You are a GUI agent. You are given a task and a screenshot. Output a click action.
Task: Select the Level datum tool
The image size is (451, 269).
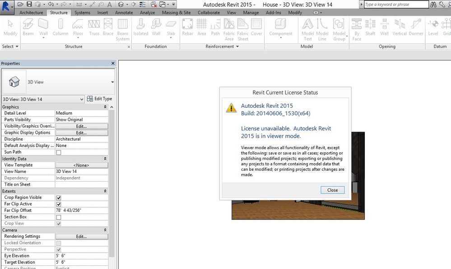point(433,27)
